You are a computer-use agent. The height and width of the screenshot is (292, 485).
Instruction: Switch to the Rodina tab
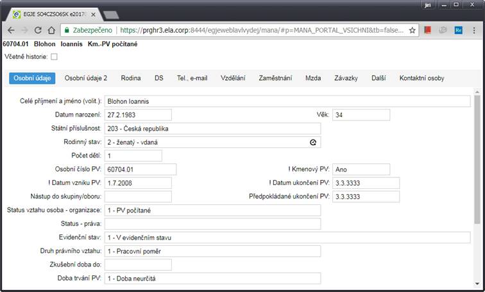pyautogui.click(x=131, y=78)
